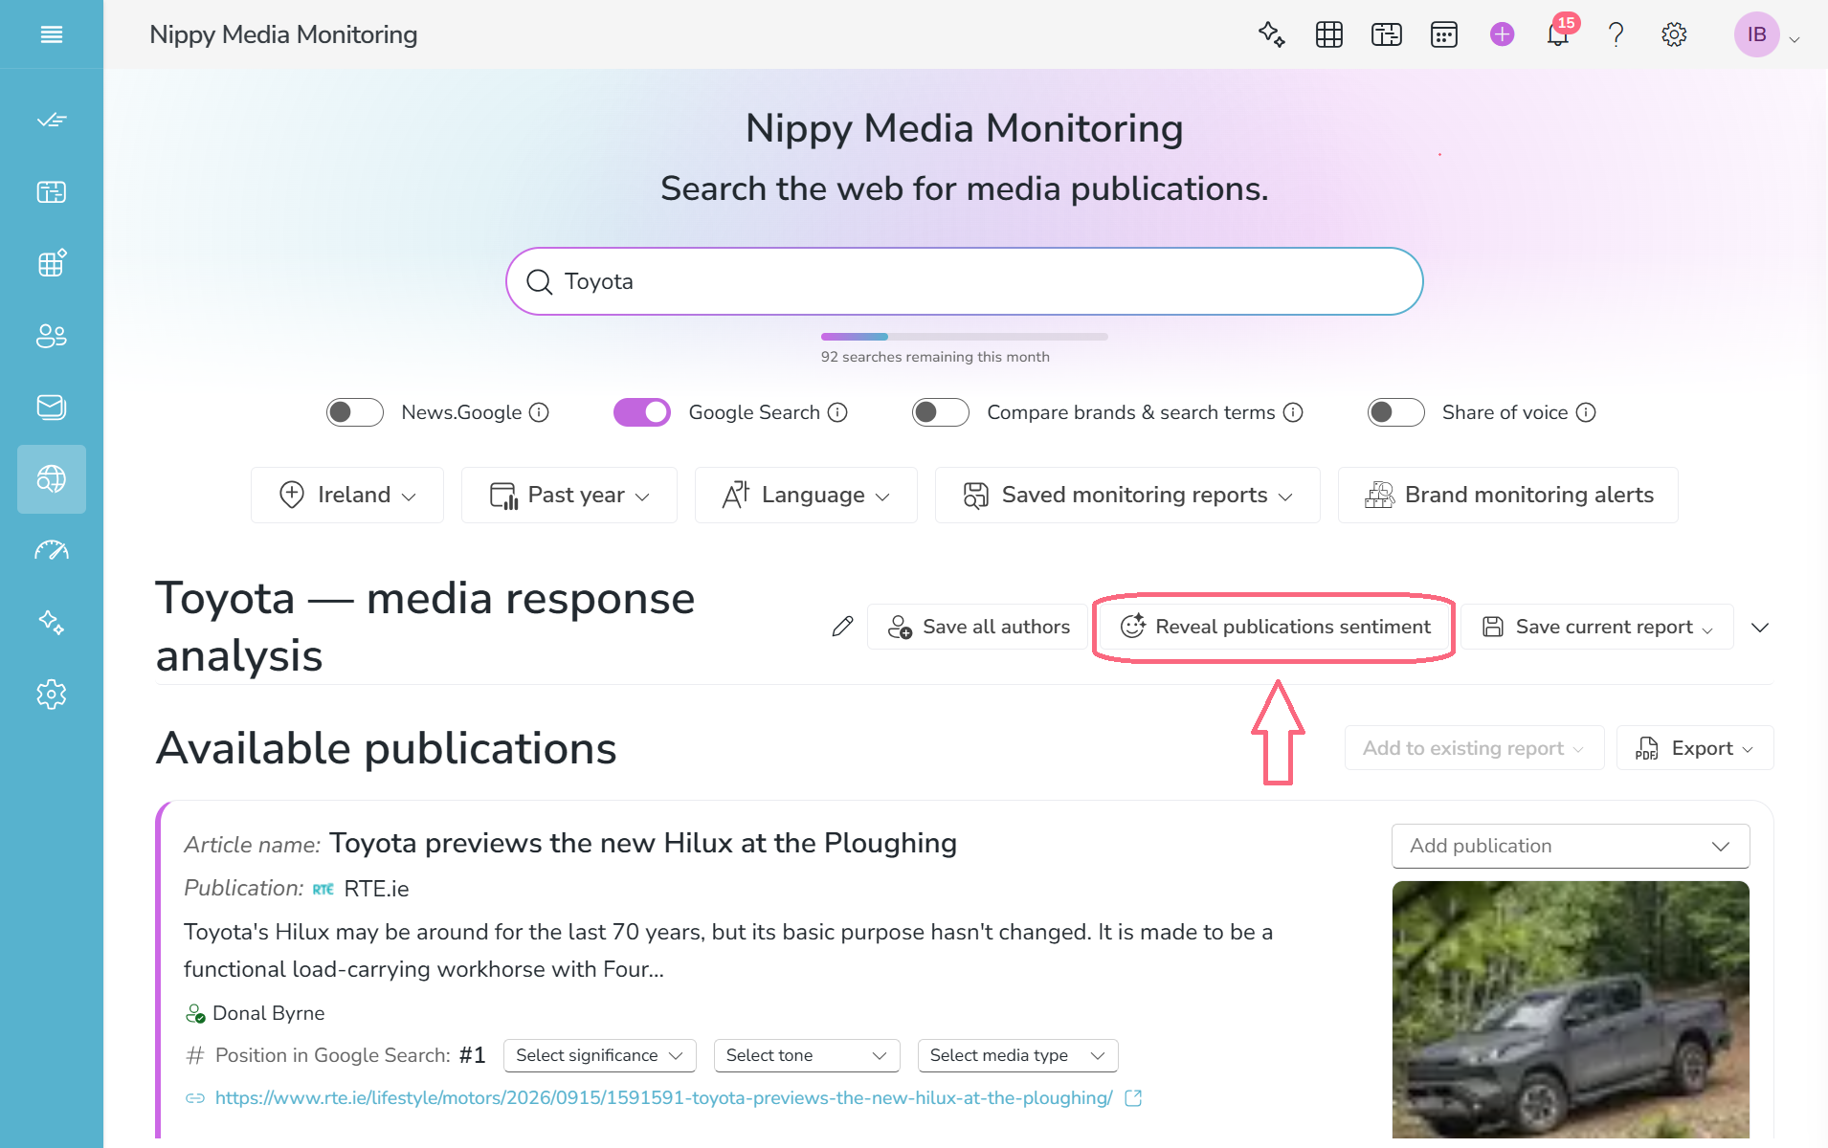Click Brand monitoring alerts button
Viewport: 1828px width, 1148px height.
coord(1508,495)
